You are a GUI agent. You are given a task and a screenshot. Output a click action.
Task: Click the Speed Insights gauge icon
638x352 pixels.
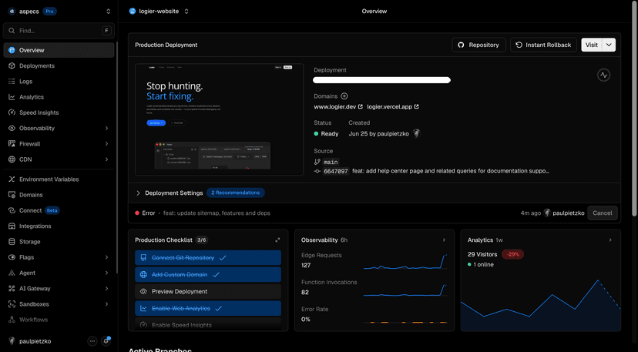pos(12,112)
